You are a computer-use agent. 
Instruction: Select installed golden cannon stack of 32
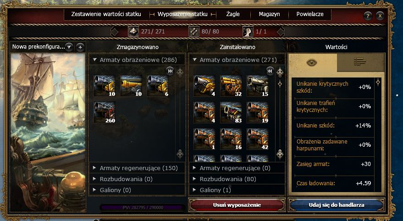231,86
